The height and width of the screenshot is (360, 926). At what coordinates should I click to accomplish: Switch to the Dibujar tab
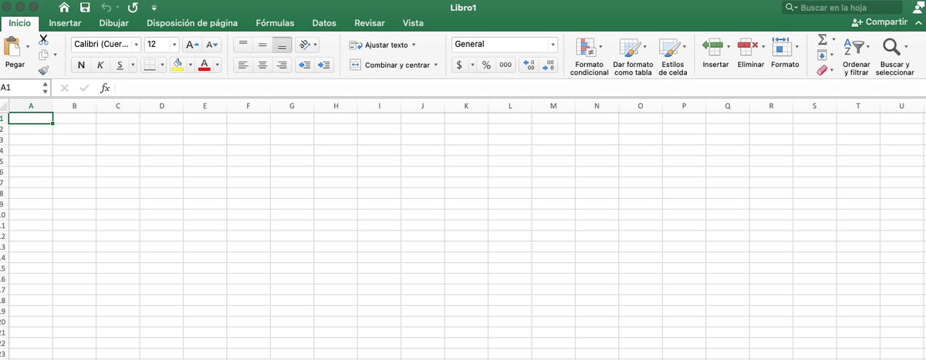pos(114,22)
